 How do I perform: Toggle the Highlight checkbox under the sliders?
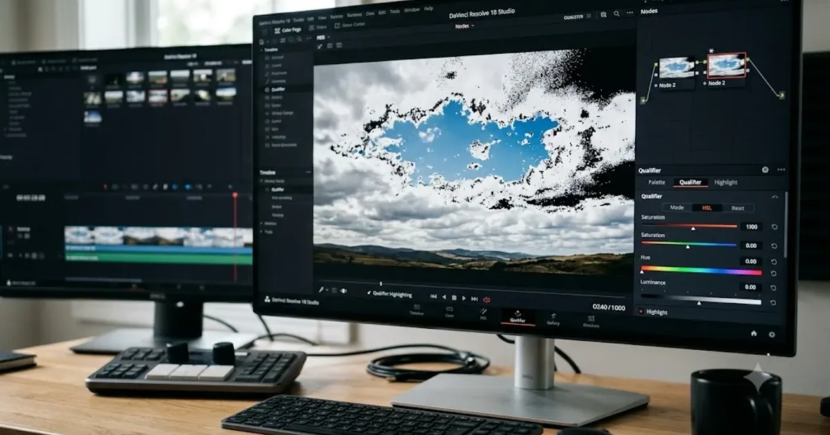tap(640, 311)
